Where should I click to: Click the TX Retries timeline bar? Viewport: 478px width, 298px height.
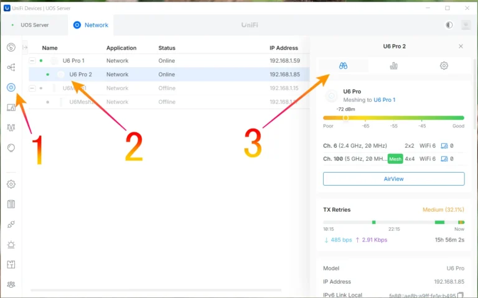coord(393,222)
